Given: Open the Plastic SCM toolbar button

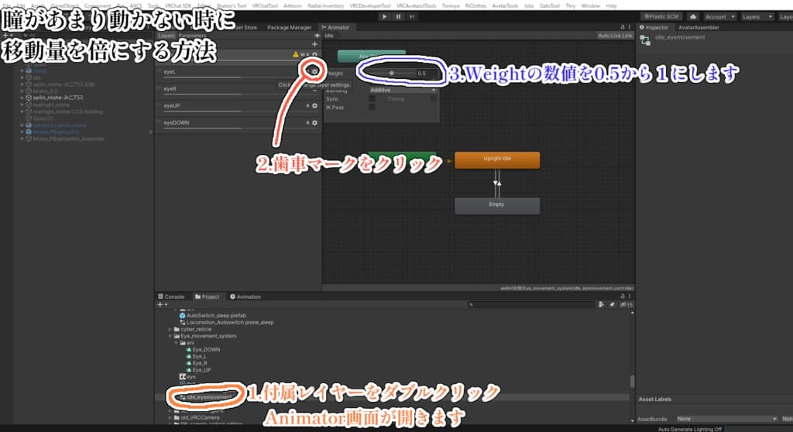Looking at the screenshot, I should click(661, 17).
